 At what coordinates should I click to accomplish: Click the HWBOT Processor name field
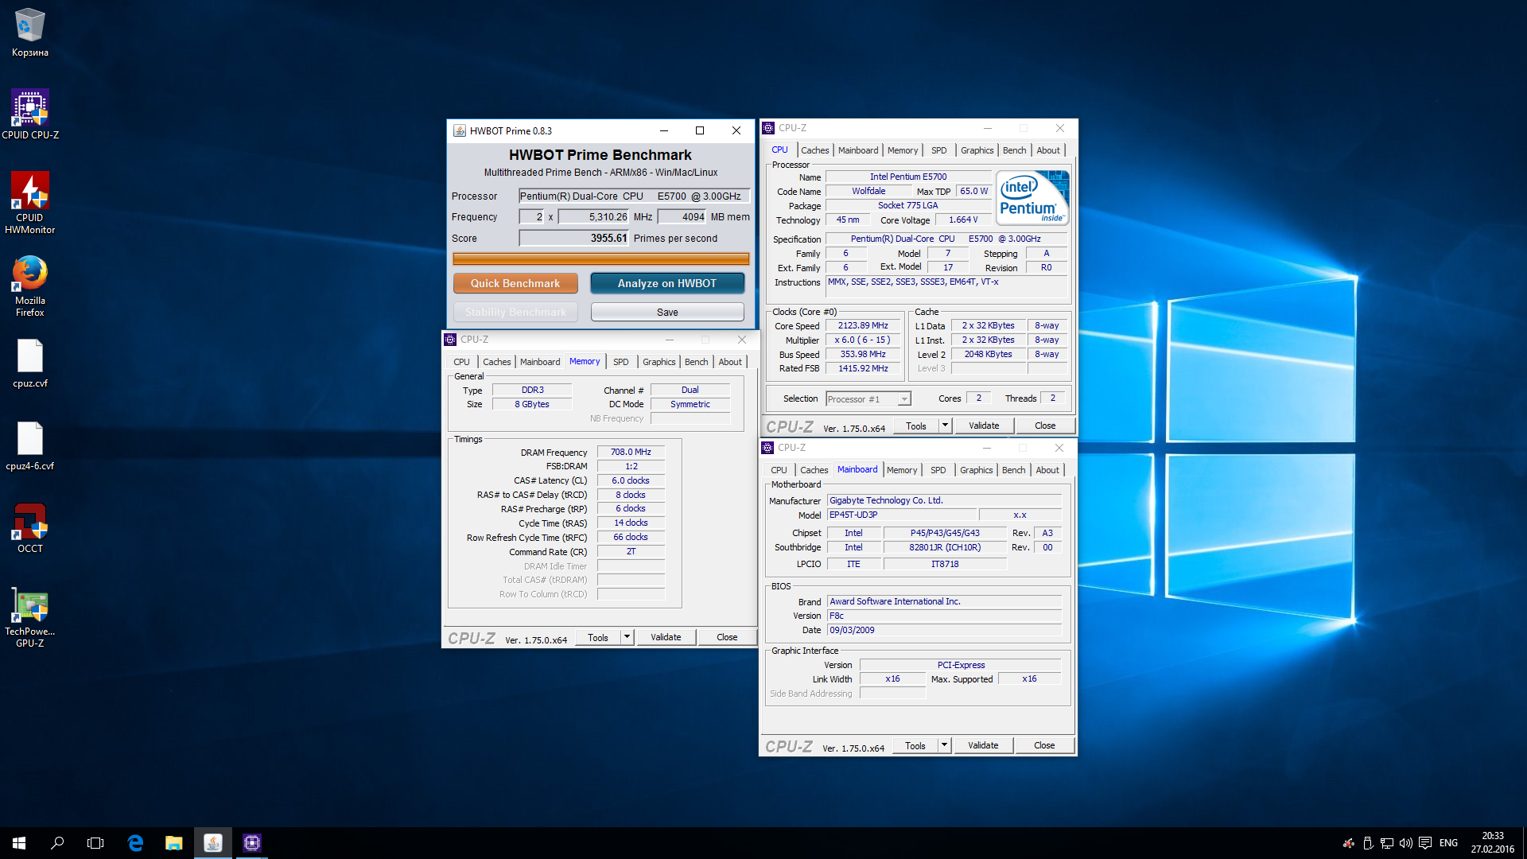coord(634,196)
